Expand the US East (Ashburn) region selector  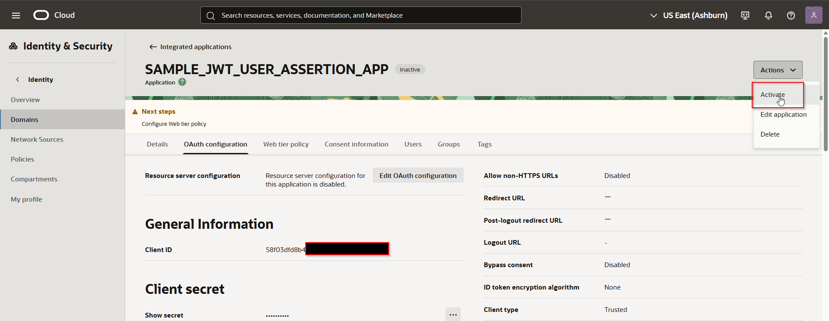pos(689,16)
